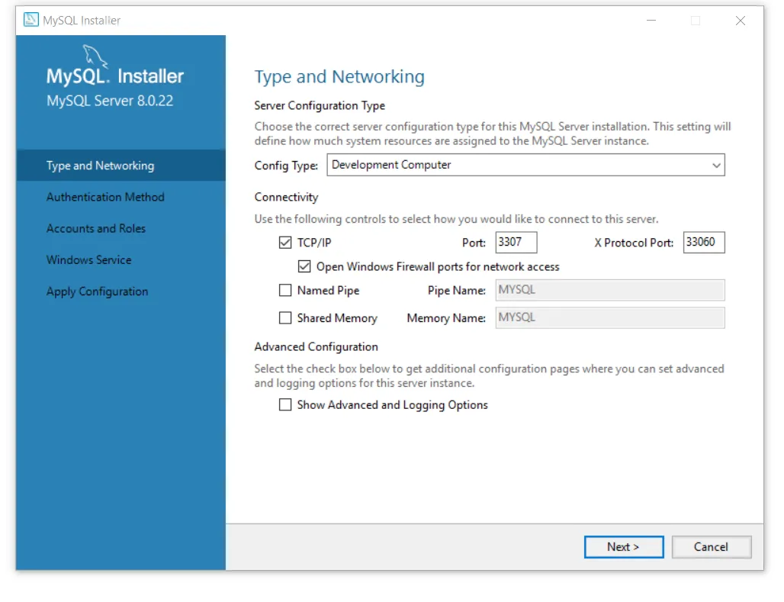This screenshot has width=784, height=602.
Task: Click the MySQL Installer title bar icon
Action: coord(31,20)
